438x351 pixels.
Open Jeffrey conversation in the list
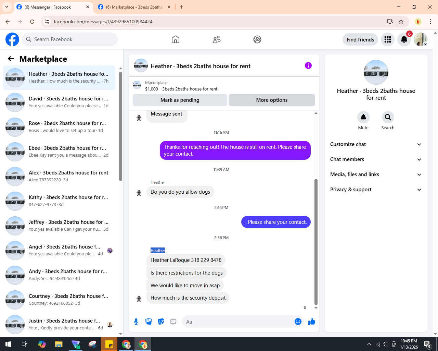[59, 226]
